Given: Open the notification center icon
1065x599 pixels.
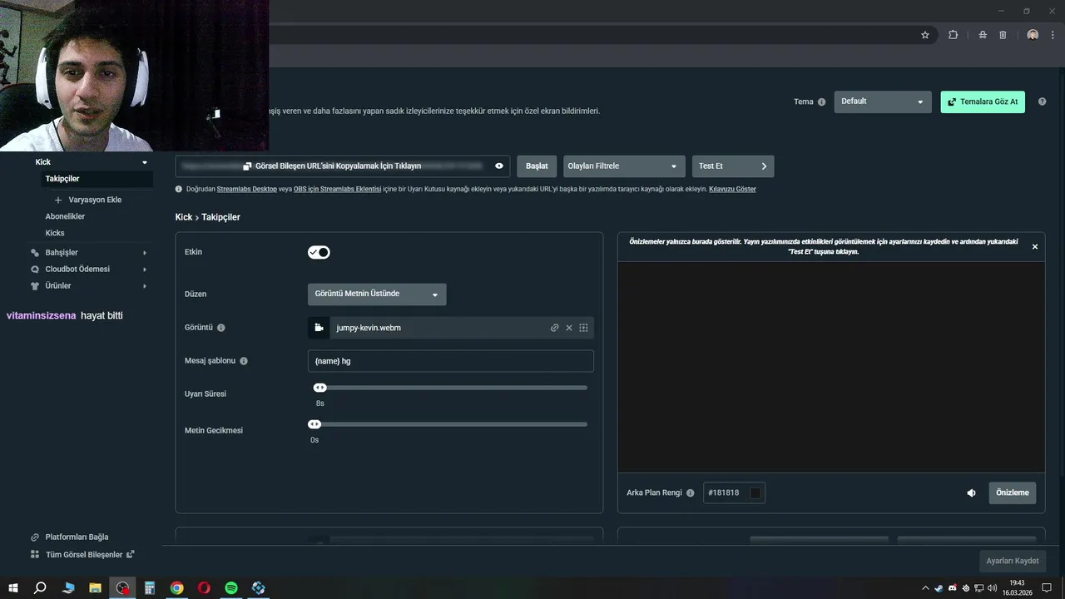Looking at the screenshot, I should pyautogui.click(x=1048, y=587).
